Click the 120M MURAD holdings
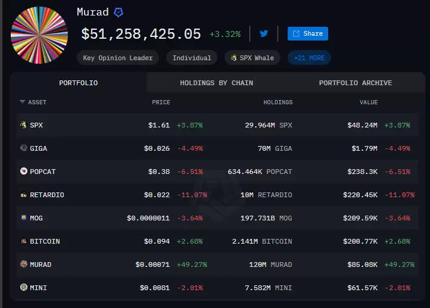Viewport: 430px width, 308px height. point(270,265)
